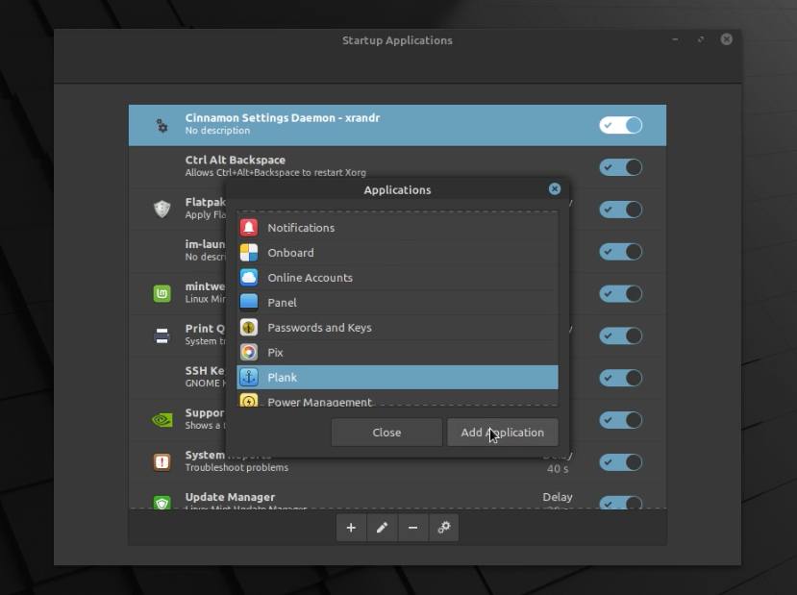Select the Ctrl Alt Backspace startup row
797x595 pixels.
pos(397,167)
